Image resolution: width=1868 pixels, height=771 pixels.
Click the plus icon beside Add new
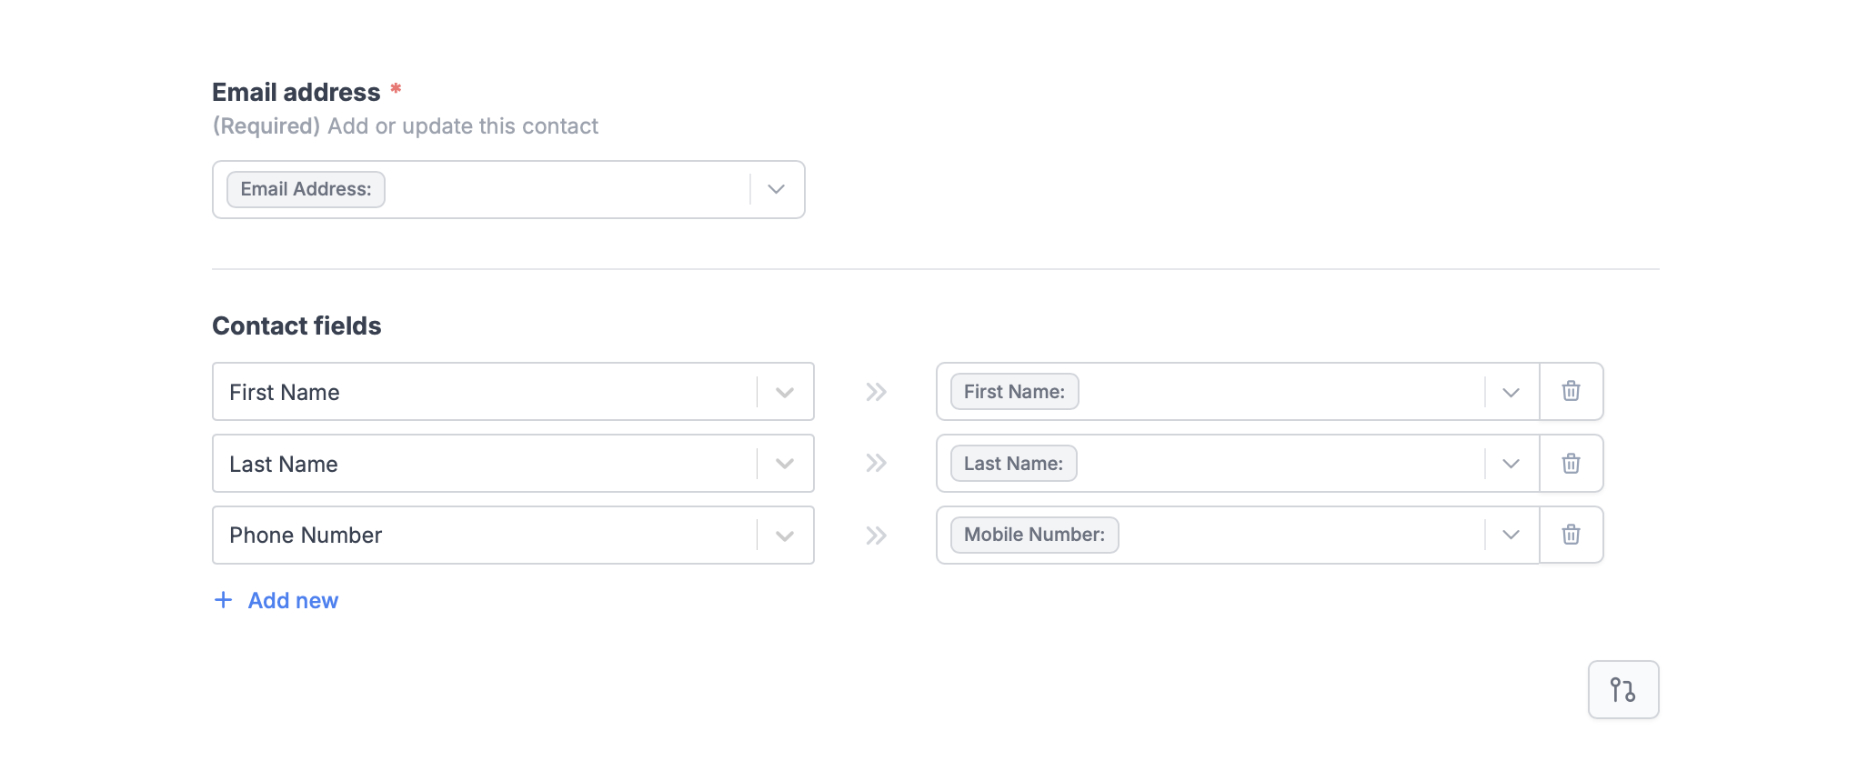click(223, 600)
